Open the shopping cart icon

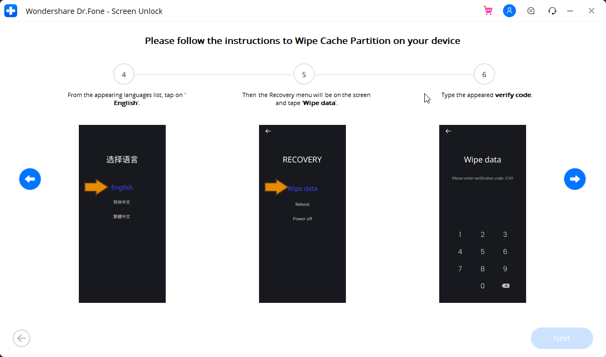point(488,11)
